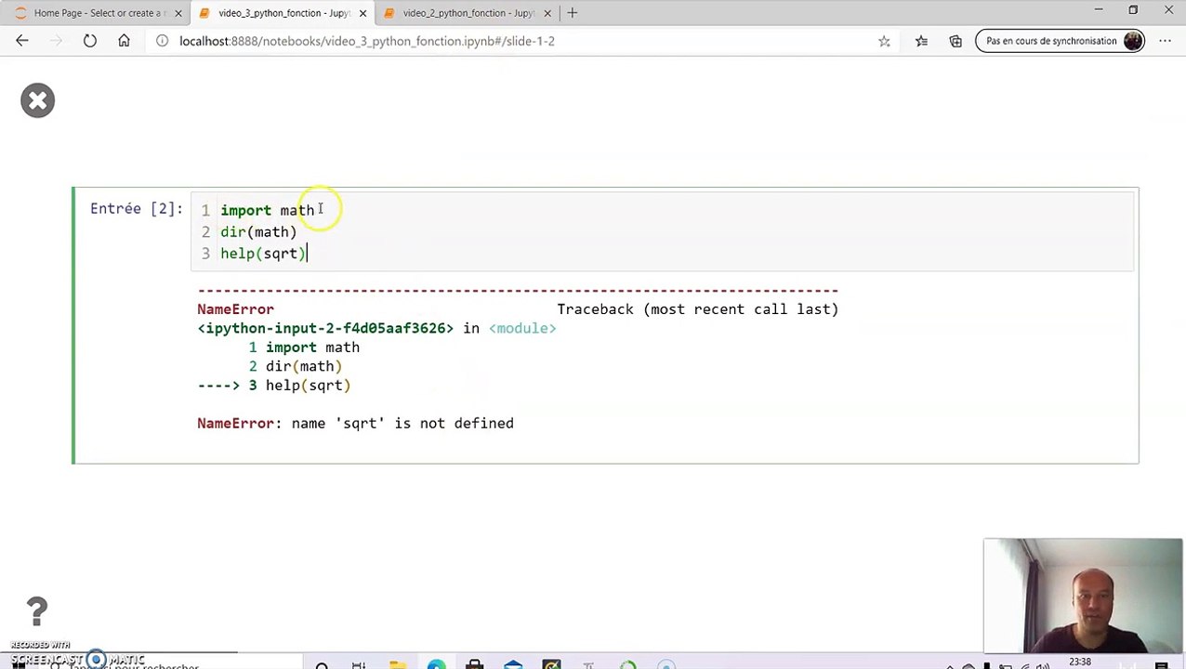Open the favorites list panel
Image resolution: width=1186 pixels, height=669 pixels.
(x=921, y=41)
